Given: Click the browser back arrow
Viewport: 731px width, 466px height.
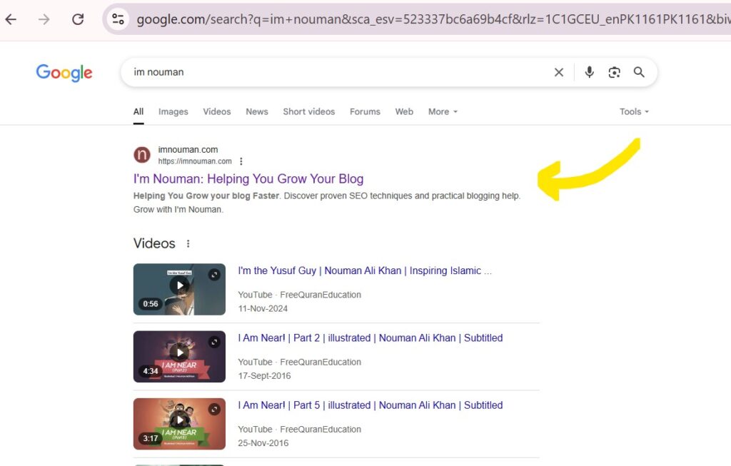Looking at the screenshot, I should click(x=11, y=19).
